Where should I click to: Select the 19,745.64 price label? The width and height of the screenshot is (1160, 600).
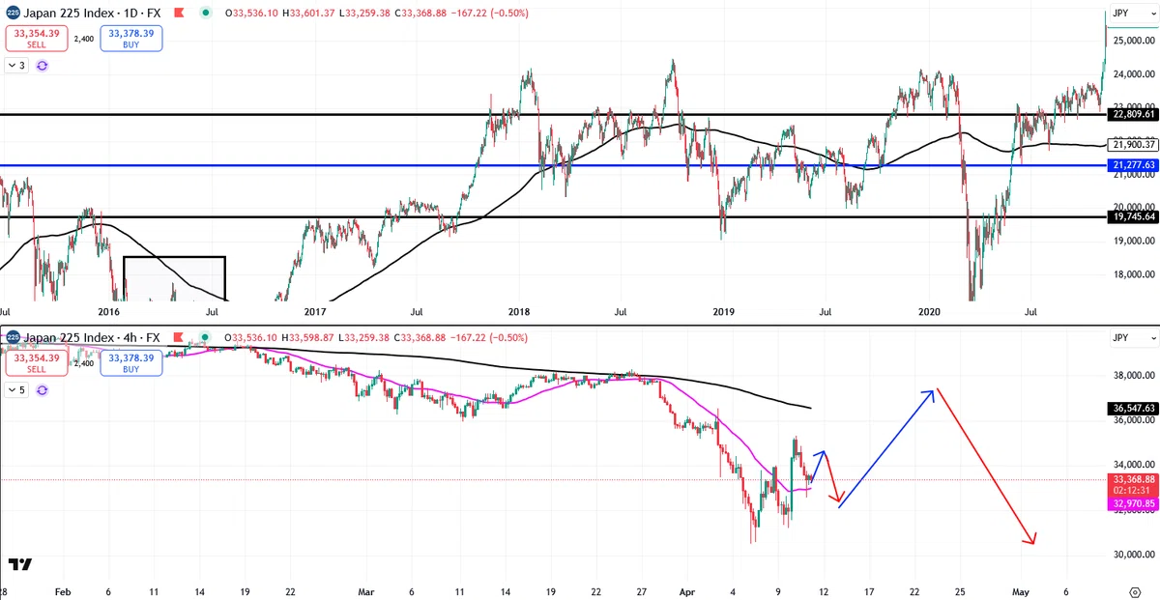pyautogui.click(x=1135, y=216)
